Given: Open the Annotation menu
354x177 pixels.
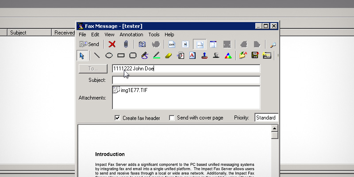Looking at the screenshot, I should pos(131,35).
